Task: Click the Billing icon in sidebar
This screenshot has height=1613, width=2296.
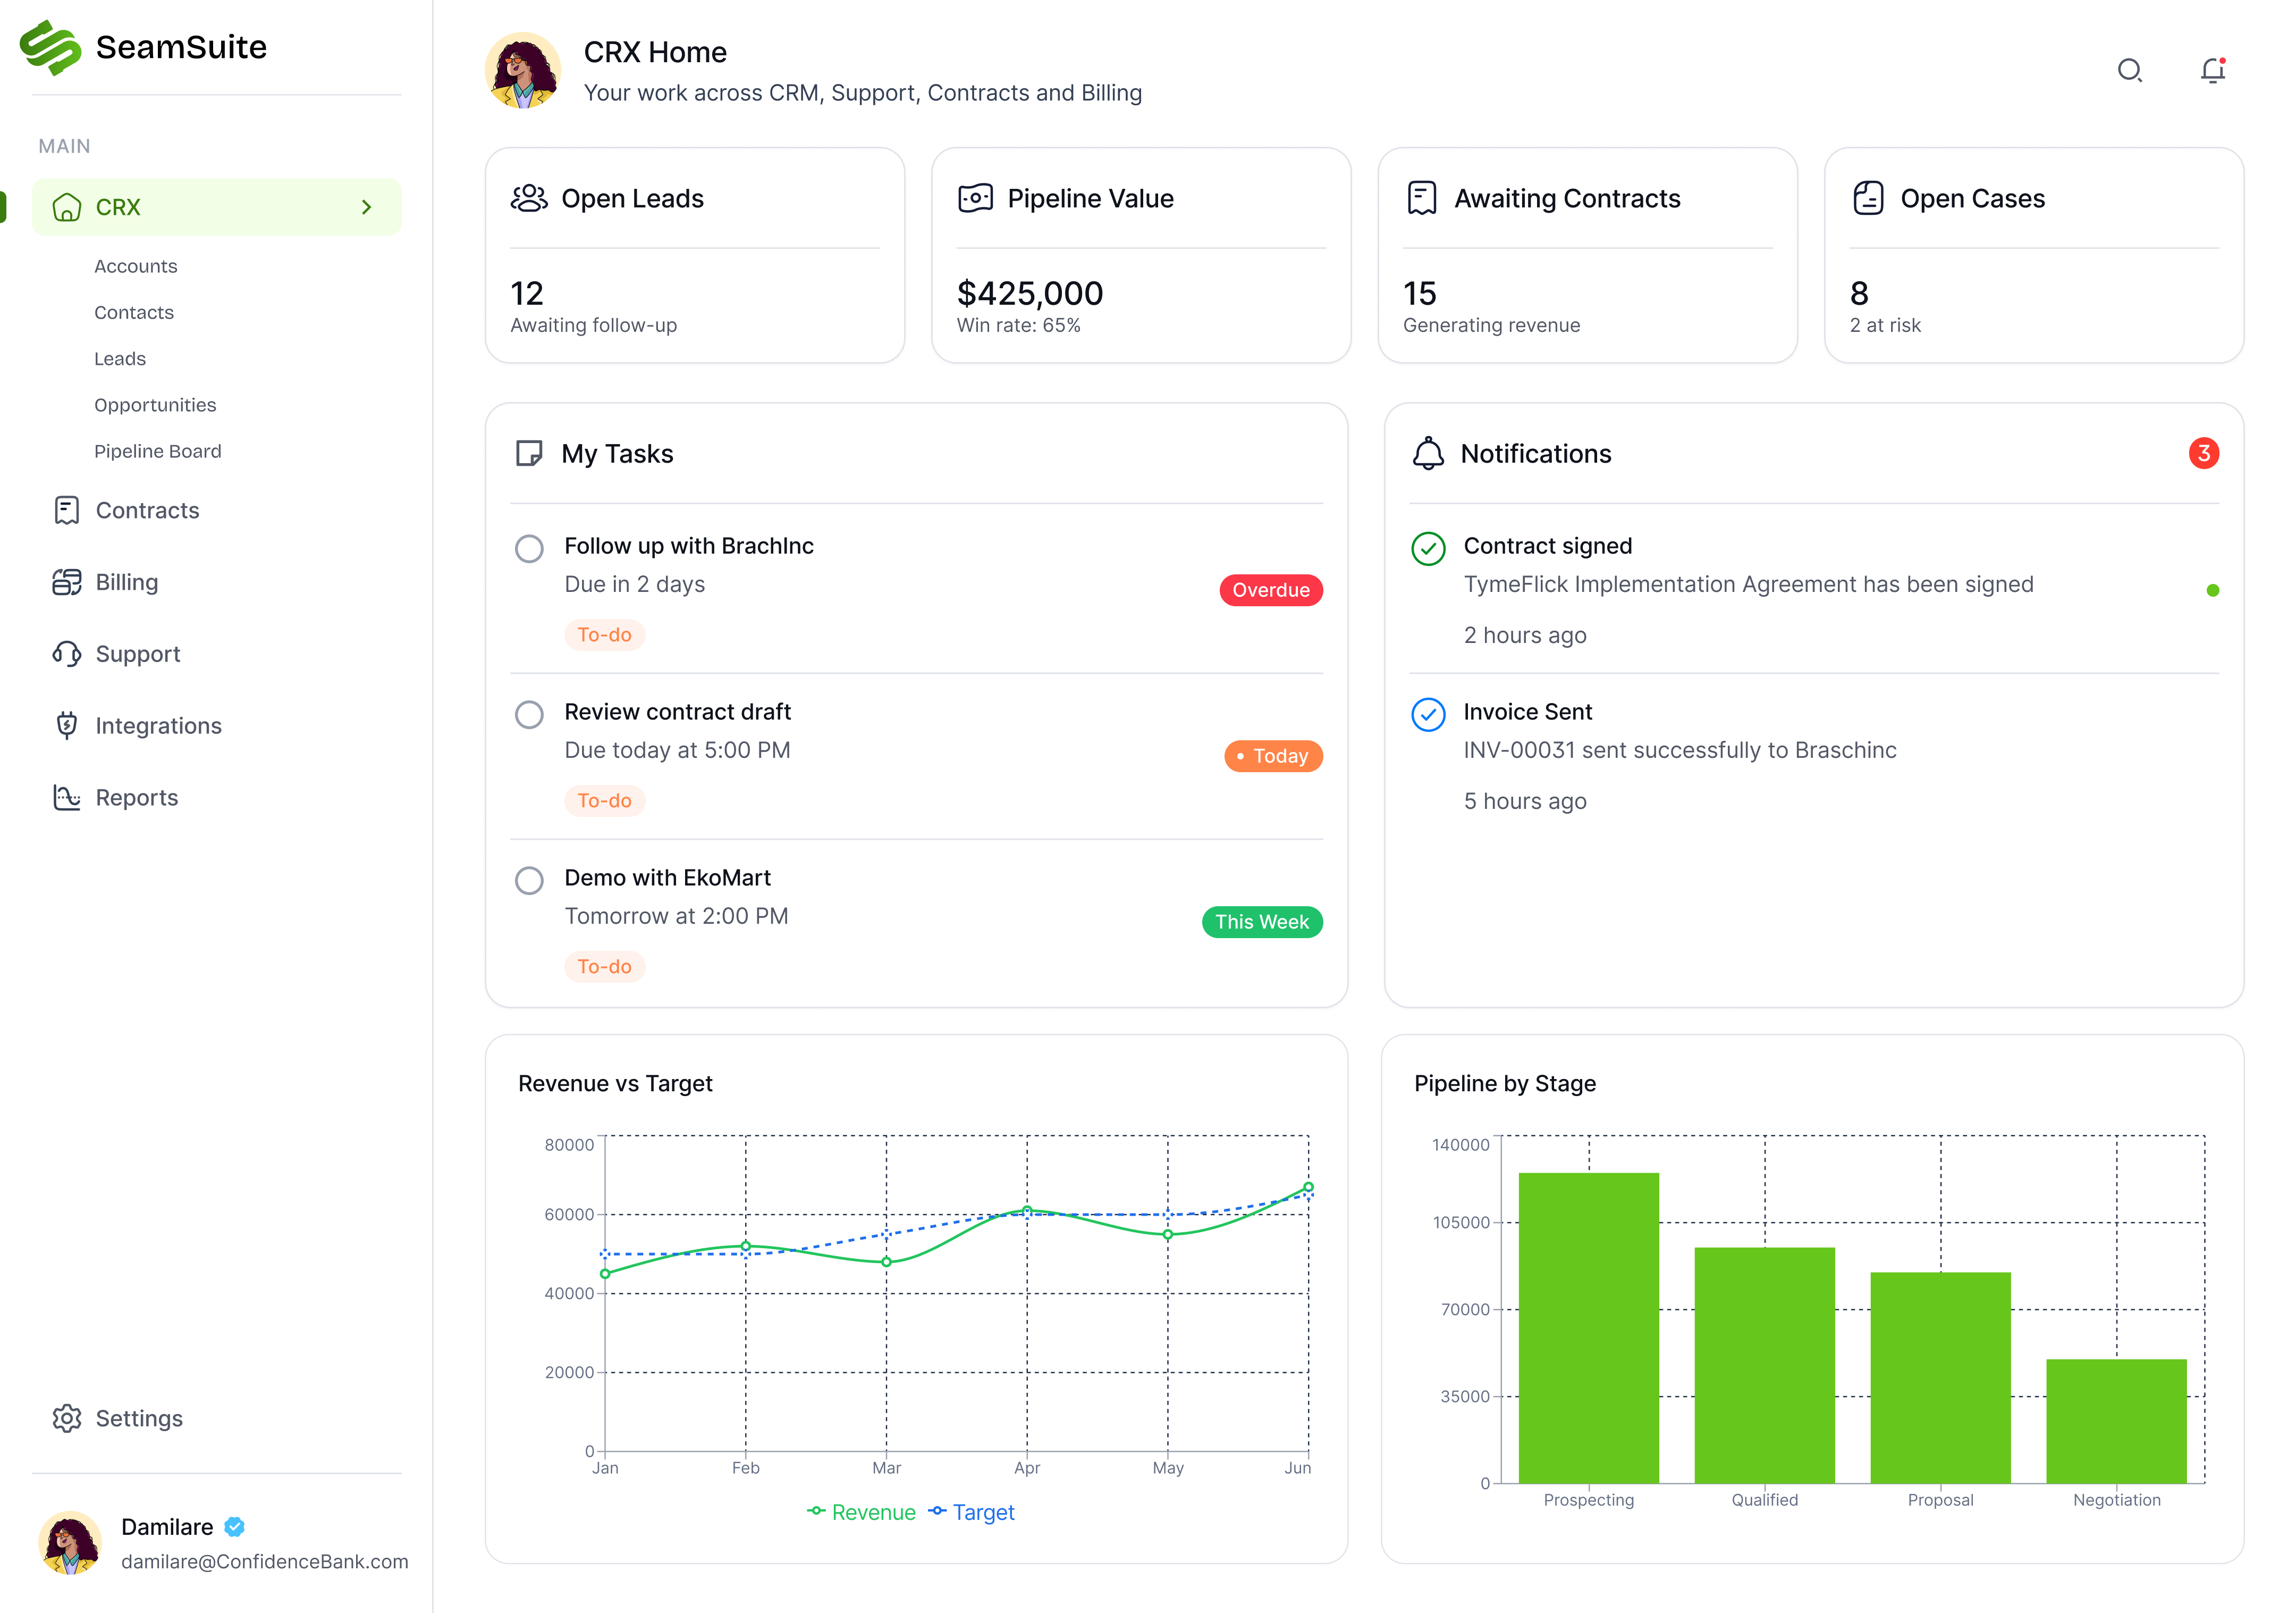Action: [67, 582]
